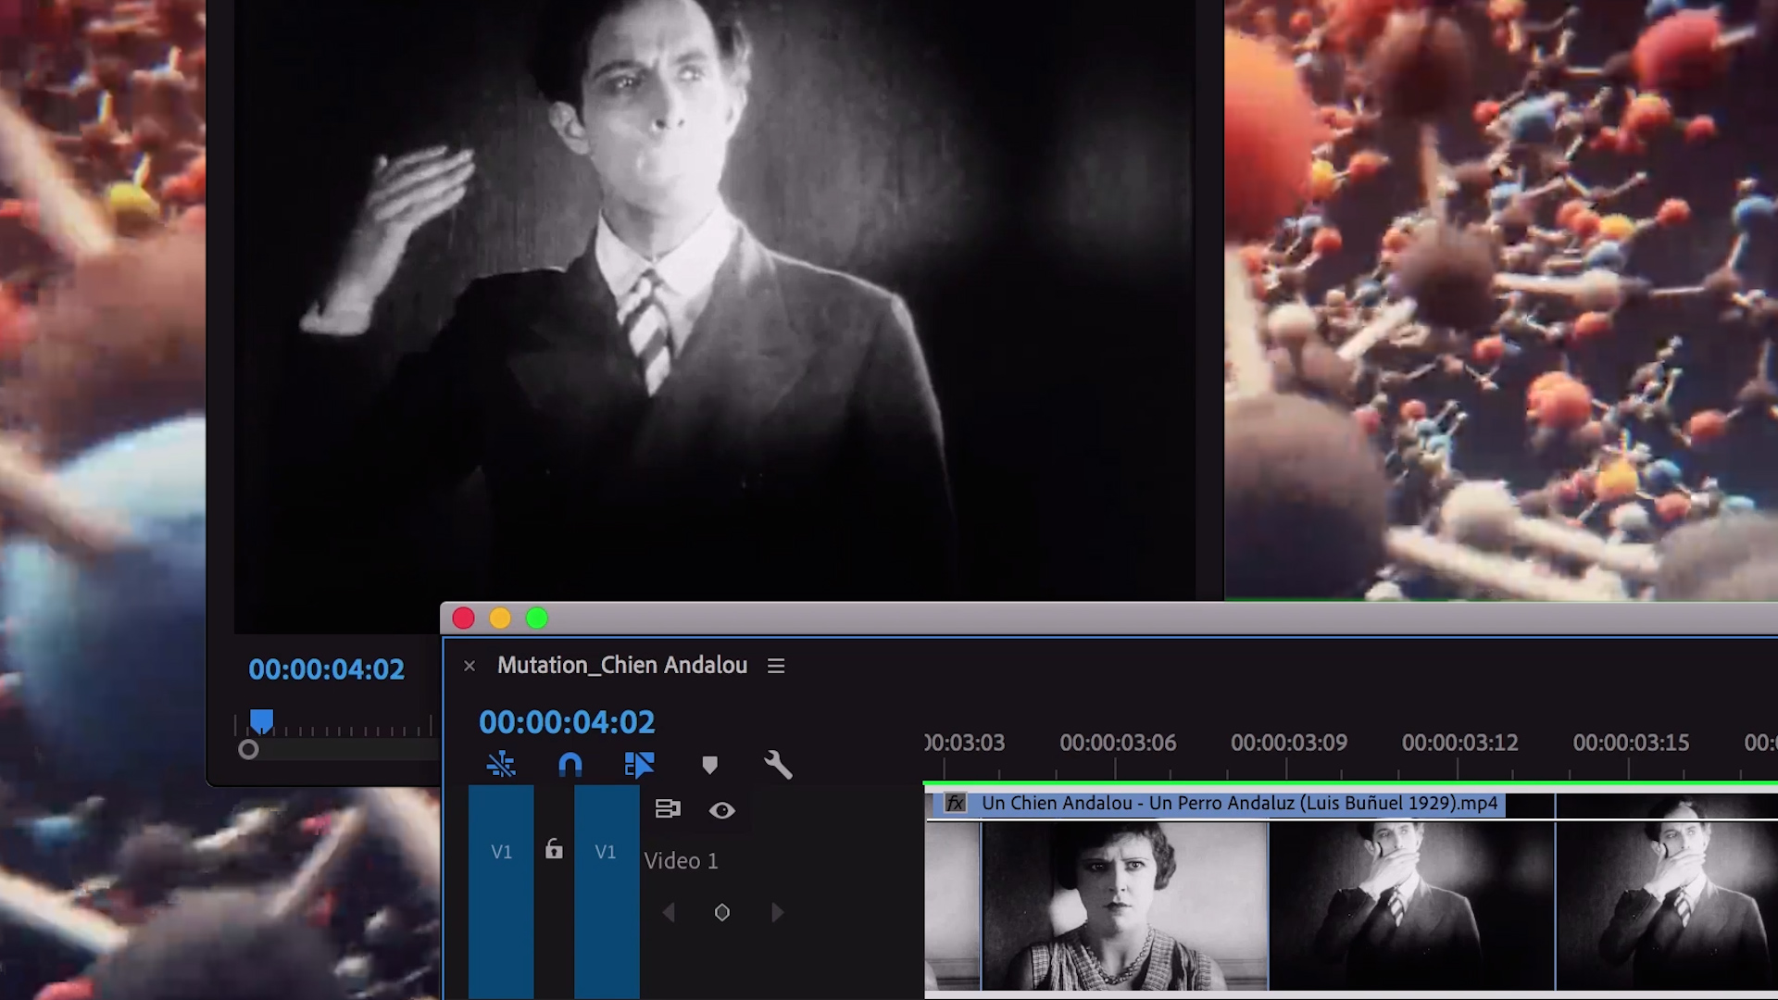
Task: Click the ruler at 00:00:03:15
Action: pos(1631,743)
